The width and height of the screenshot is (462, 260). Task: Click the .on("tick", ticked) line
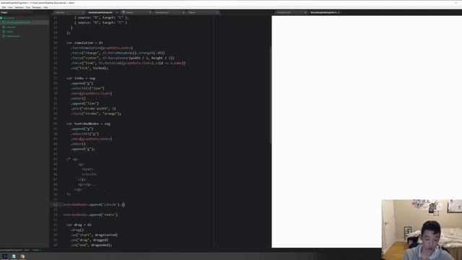tap(90, 68)
